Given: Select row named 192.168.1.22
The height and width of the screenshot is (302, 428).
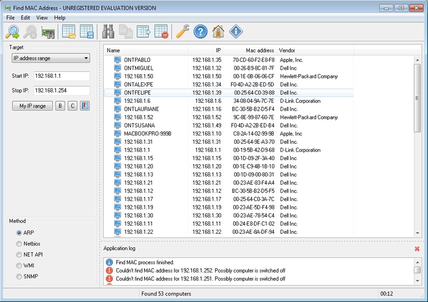Looking at the screenshot, I should (229, 232).
